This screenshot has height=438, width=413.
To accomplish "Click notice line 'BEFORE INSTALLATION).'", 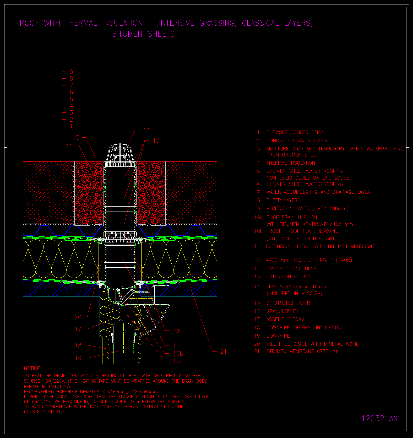I will 47,387.
